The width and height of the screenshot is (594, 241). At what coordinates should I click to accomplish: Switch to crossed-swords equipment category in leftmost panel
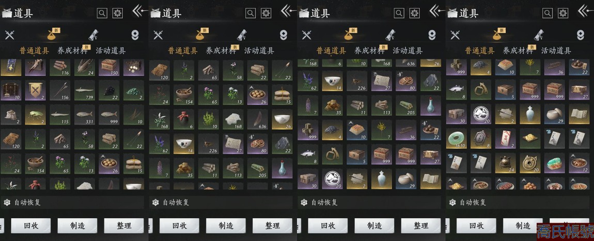pyautogui.click(x=9, y=35)
